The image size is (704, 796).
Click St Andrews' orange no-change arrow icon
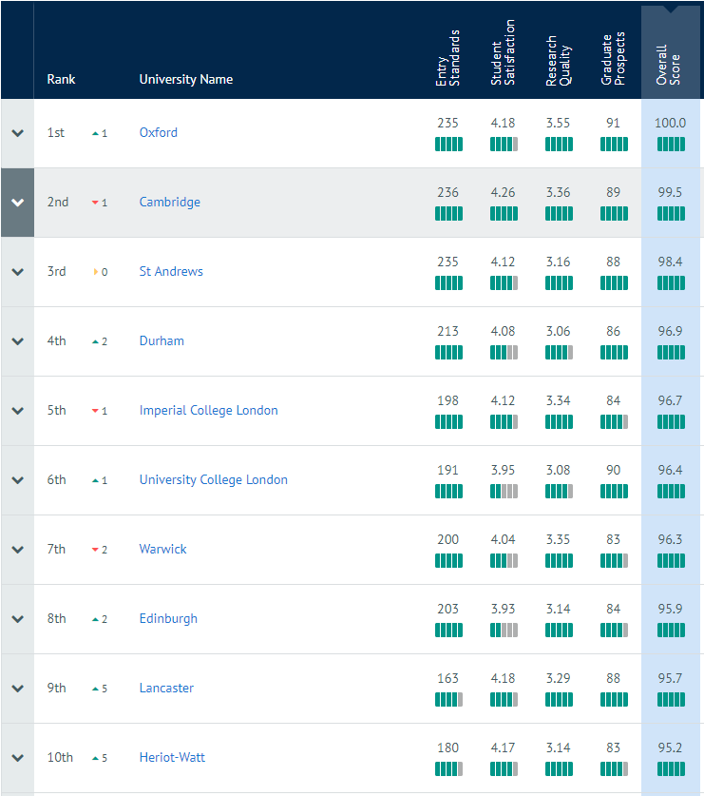click(x=95, y=272)
